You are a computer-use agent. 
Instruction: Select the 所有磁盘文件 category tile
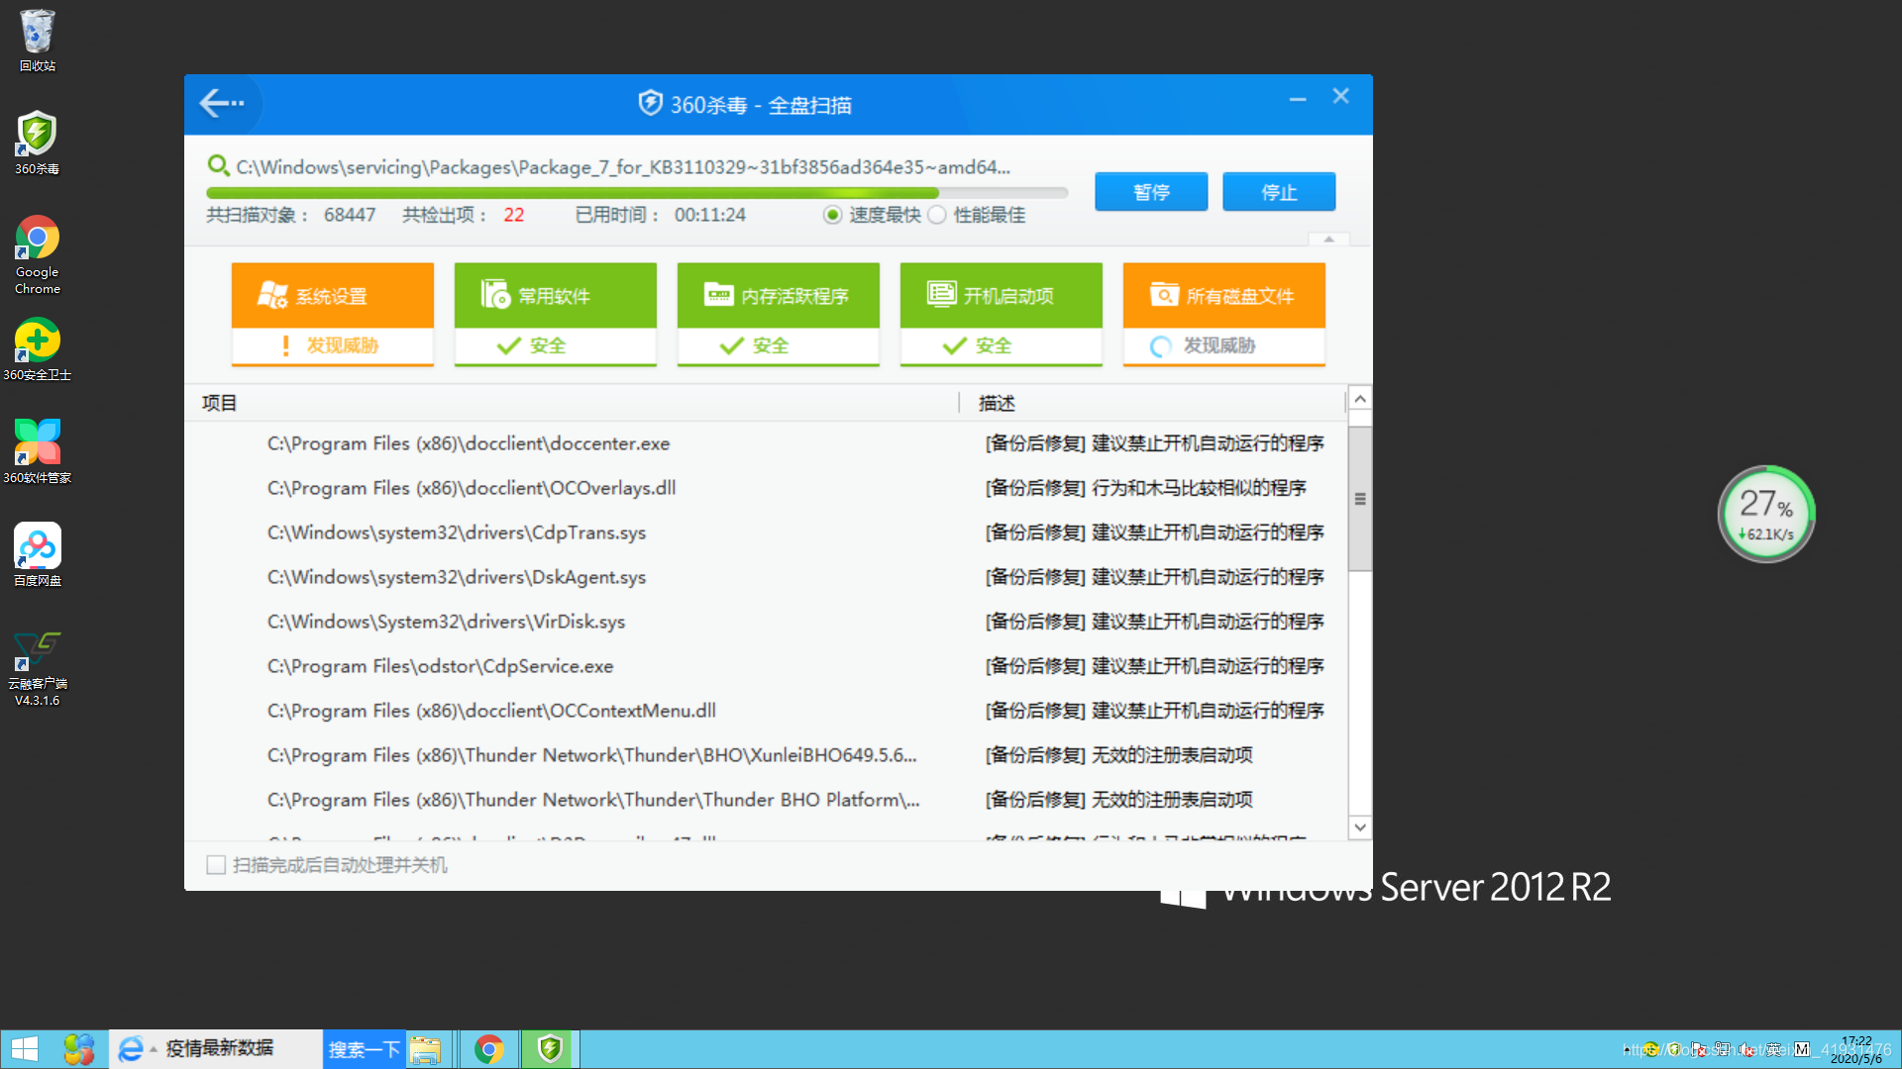pos(1224,296)
